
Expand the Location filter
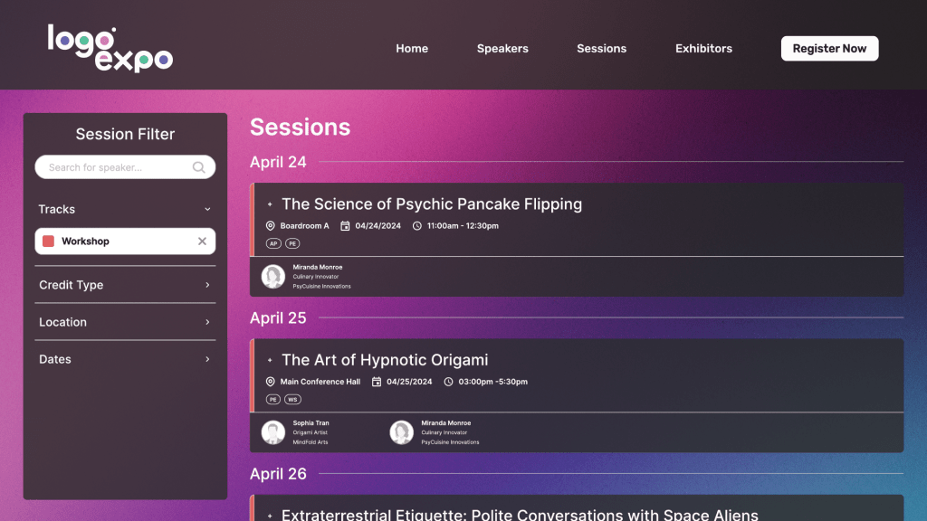click(x=207, y=322)
